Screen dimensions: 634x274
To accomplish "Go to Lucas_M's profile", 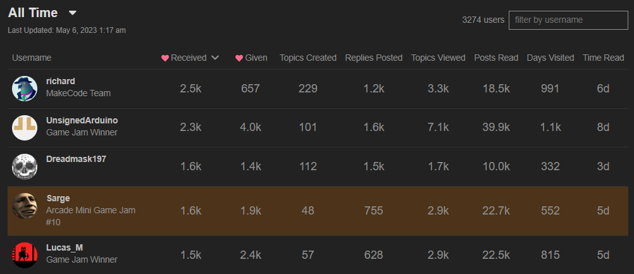I will (65, 247).
